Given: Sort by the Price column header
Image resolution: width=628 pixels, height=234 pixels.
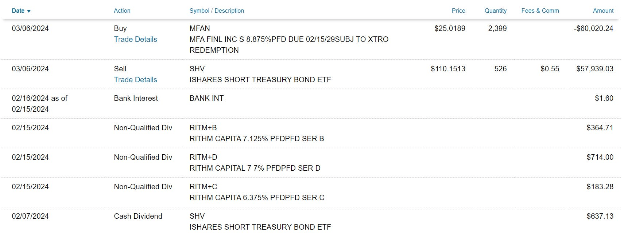Looking at the screenshot, I should coord(458,11).
